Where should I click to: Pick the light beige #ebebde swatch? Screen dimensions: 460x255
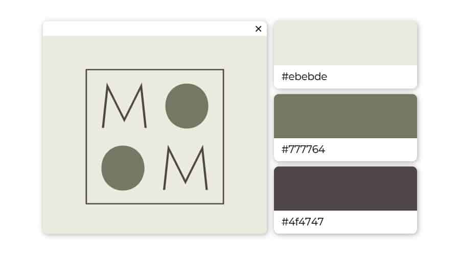[346, 43]
